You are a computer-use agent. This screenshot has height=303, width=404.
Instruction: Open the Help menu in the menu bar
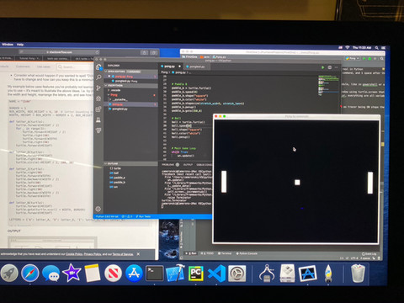click(20, 45)
